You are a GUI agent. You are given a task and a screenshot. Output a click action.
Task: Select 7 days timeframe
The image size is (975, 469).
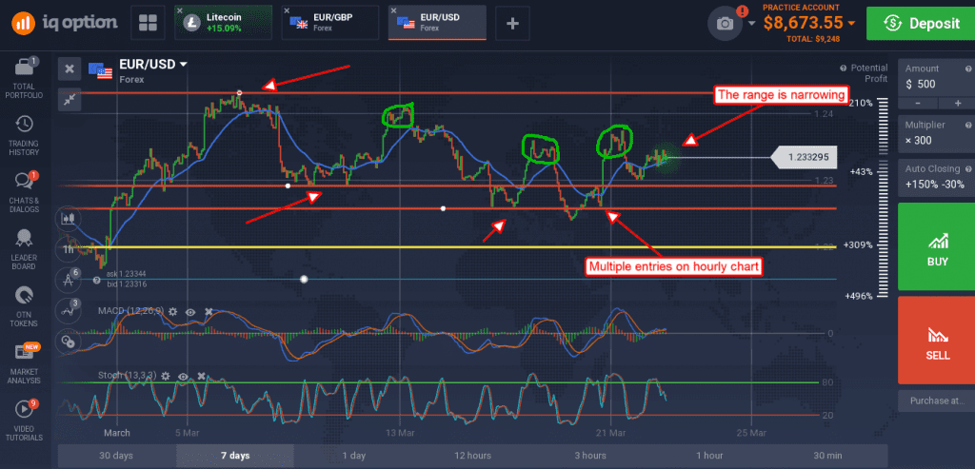pos(235,456)
